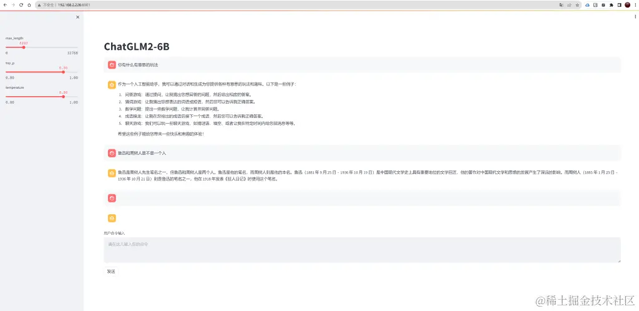Viewport: 639px width, 311px height.
Task: Focus the 用户命令输入 text area
Action: (x=363, y=250)
